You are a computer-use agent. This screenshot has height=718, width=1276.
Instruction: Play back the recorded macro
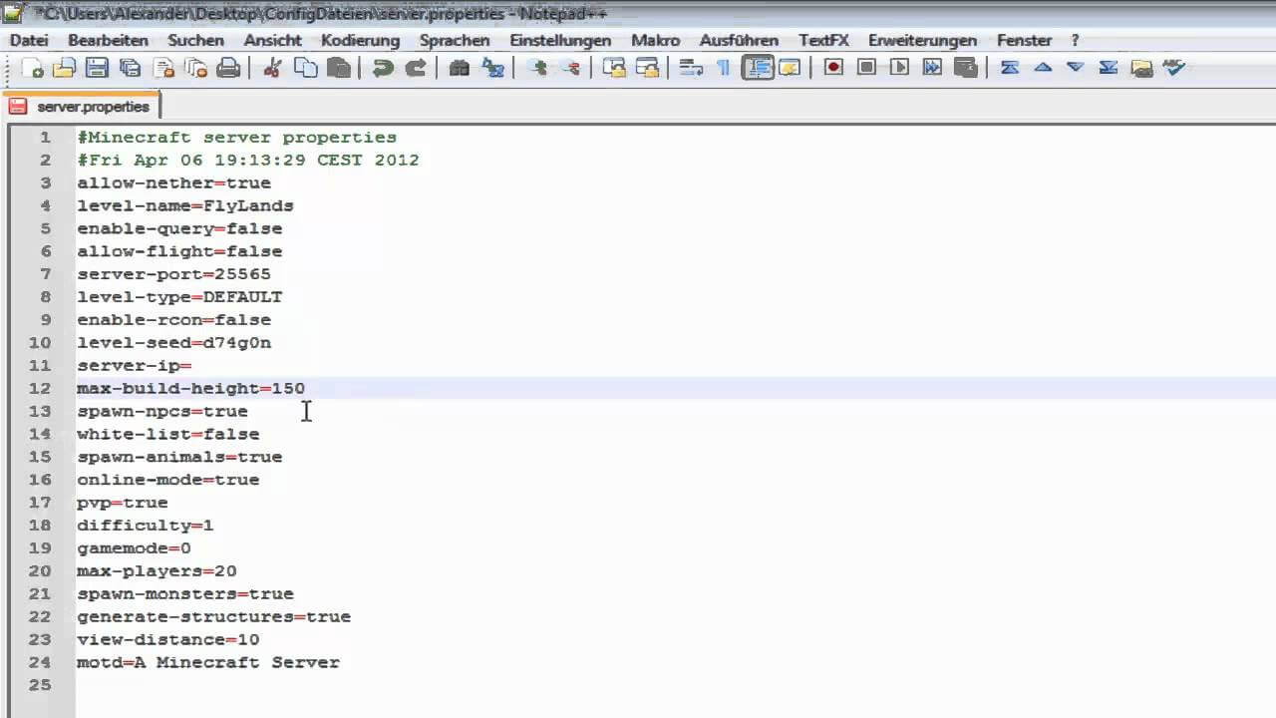pyautogui.click(x=899, y=68)
